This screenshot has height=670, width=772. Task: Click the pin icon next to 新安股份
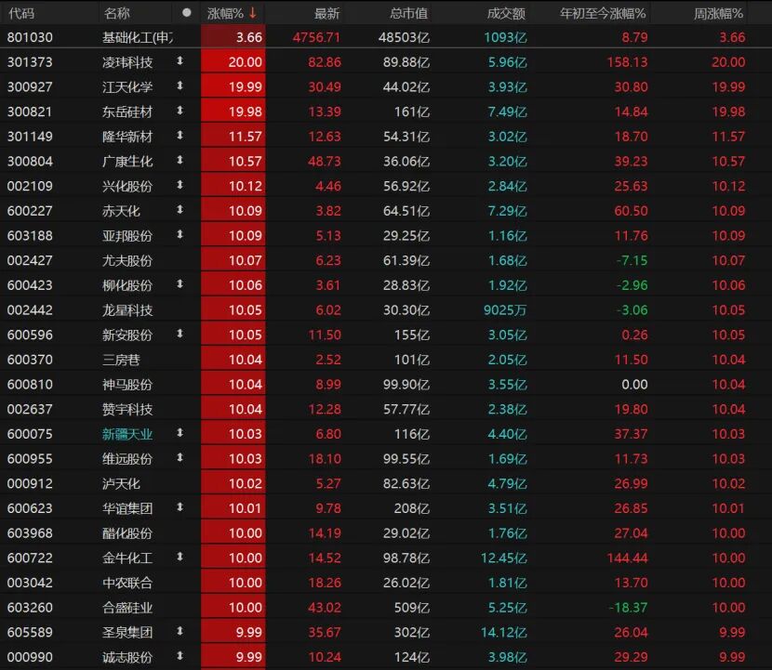coord(180,334)
